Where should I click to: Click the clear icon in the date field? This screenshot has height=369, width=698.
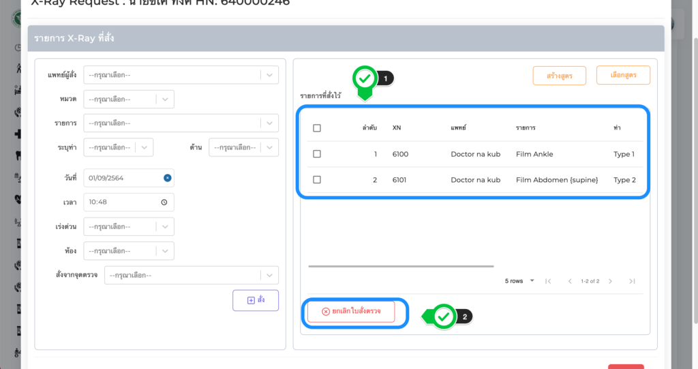167,178
